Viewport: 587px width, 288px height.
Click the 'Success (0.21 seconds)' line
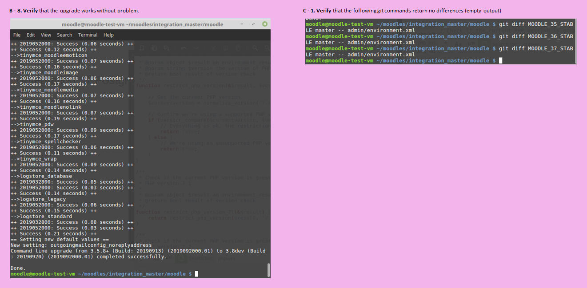[53, 233]
